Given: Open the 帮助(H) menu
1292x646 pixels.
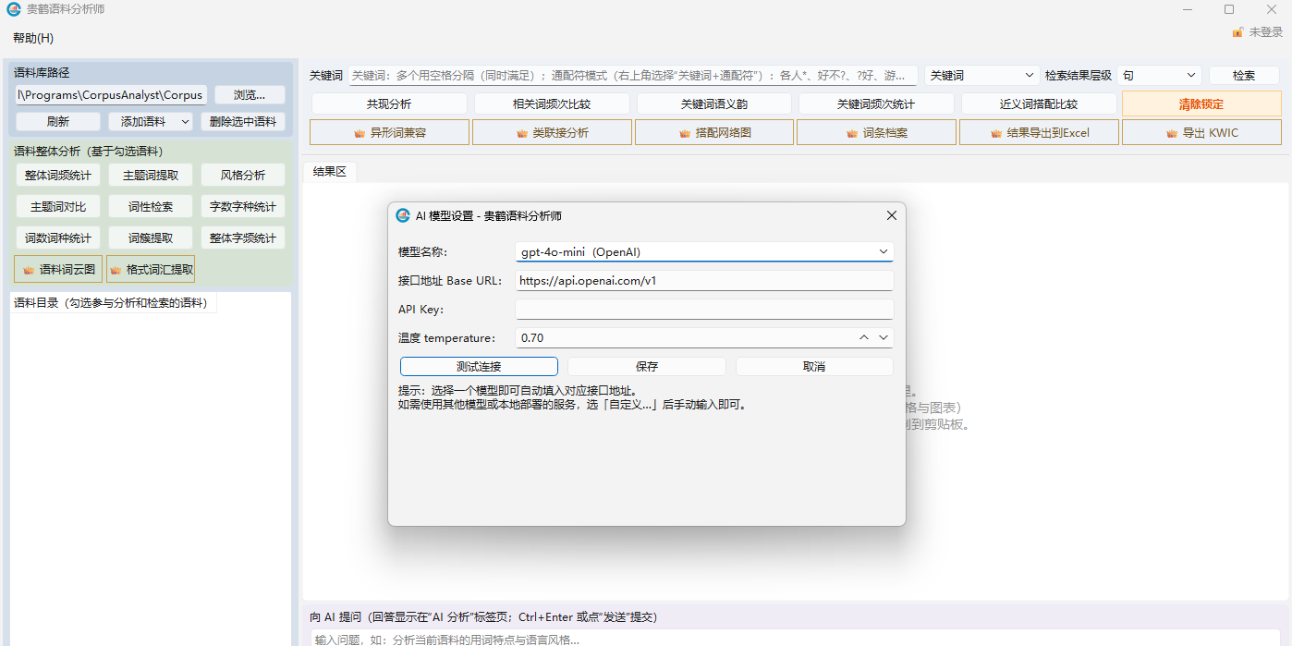Looking at the screenshot, I should point(33,38).
